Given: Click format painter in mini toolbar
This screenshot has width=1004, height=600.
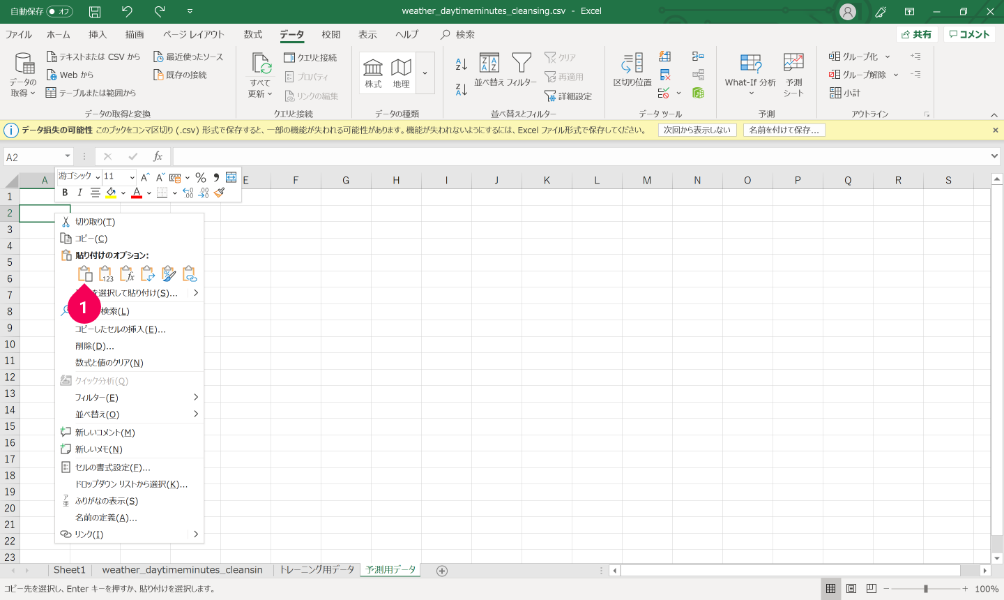Looking at the screenshot, I should point(220,193).
